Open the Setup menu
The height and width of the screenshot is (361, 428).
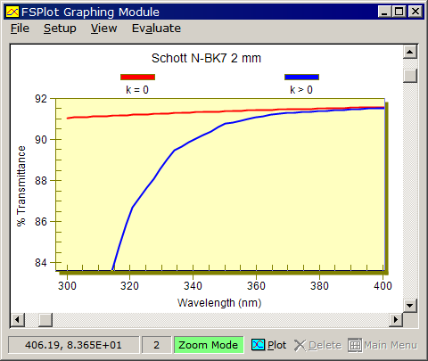[x=60, y=29]
